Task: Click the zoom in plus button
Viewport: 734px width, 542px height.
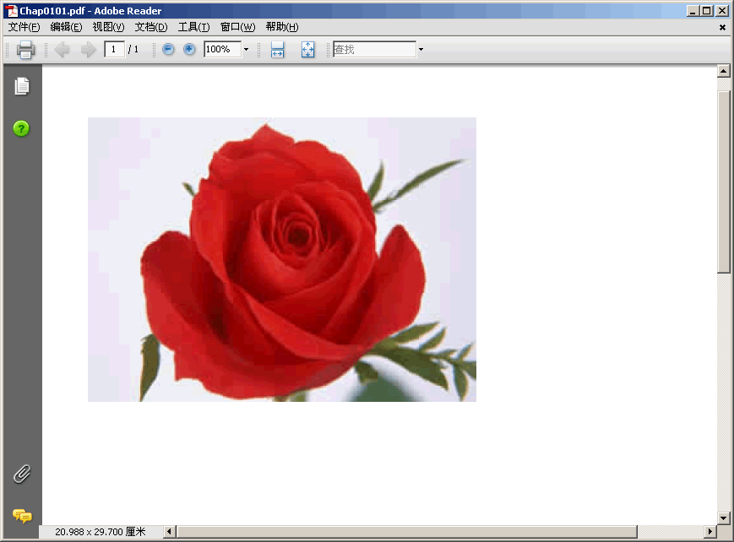Action: point(189,49)
